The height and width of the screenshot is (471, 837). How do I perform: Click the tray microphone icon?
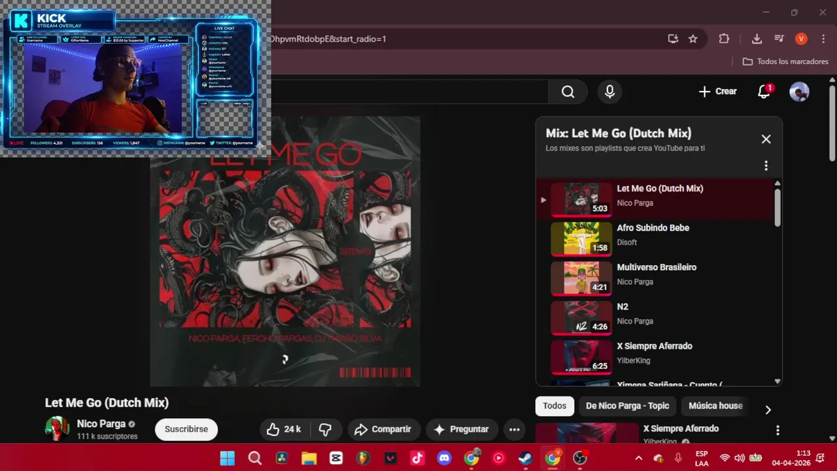(x=678, y=458)
